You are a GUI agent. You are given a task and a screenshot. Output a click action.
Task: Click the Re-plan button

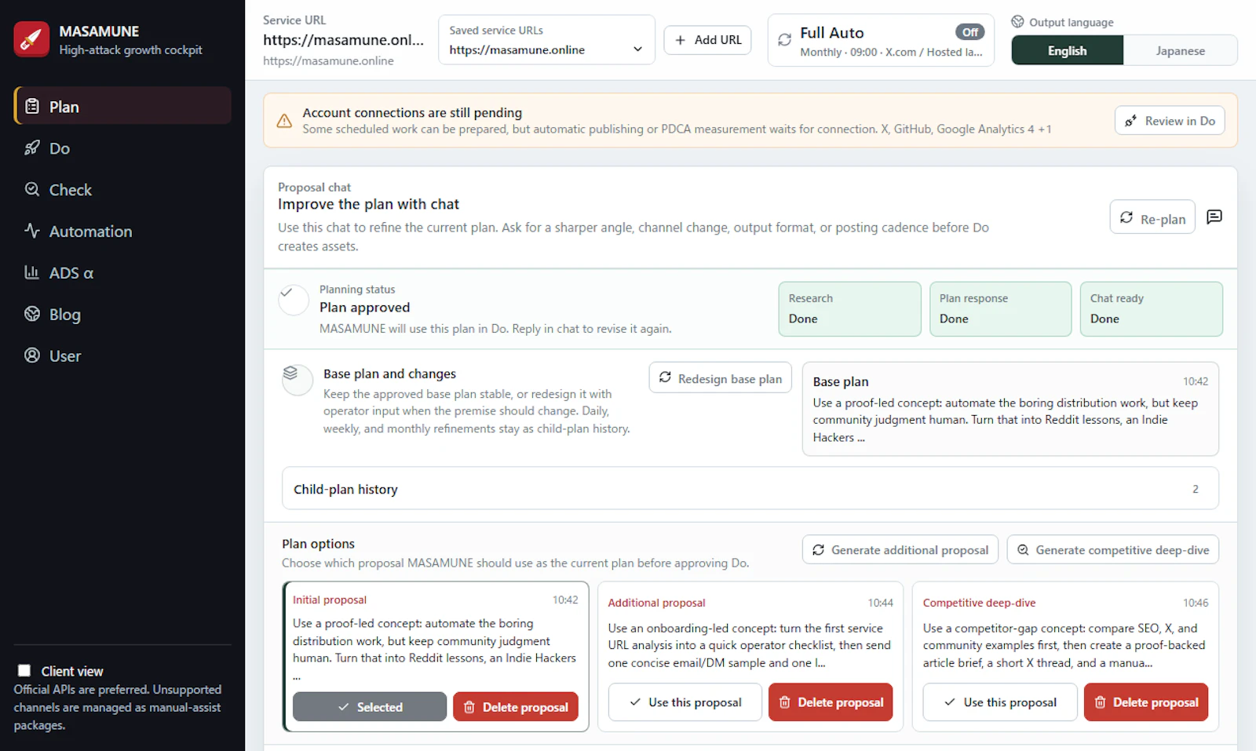(1152, 217)
